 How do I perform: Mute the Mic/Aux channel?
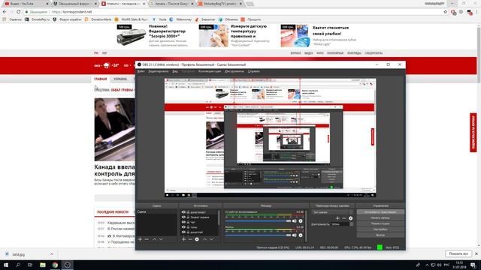click(x=295, y=235)
